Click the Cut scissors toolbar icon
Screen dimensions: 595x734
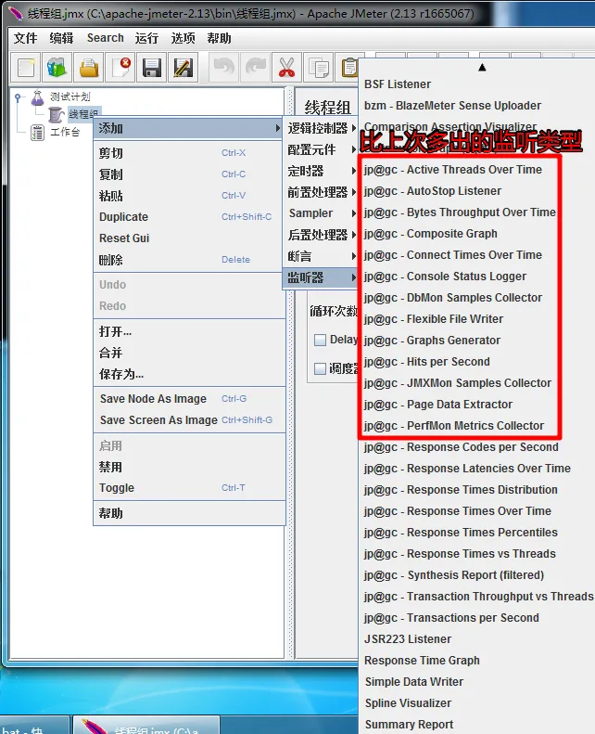286,68
